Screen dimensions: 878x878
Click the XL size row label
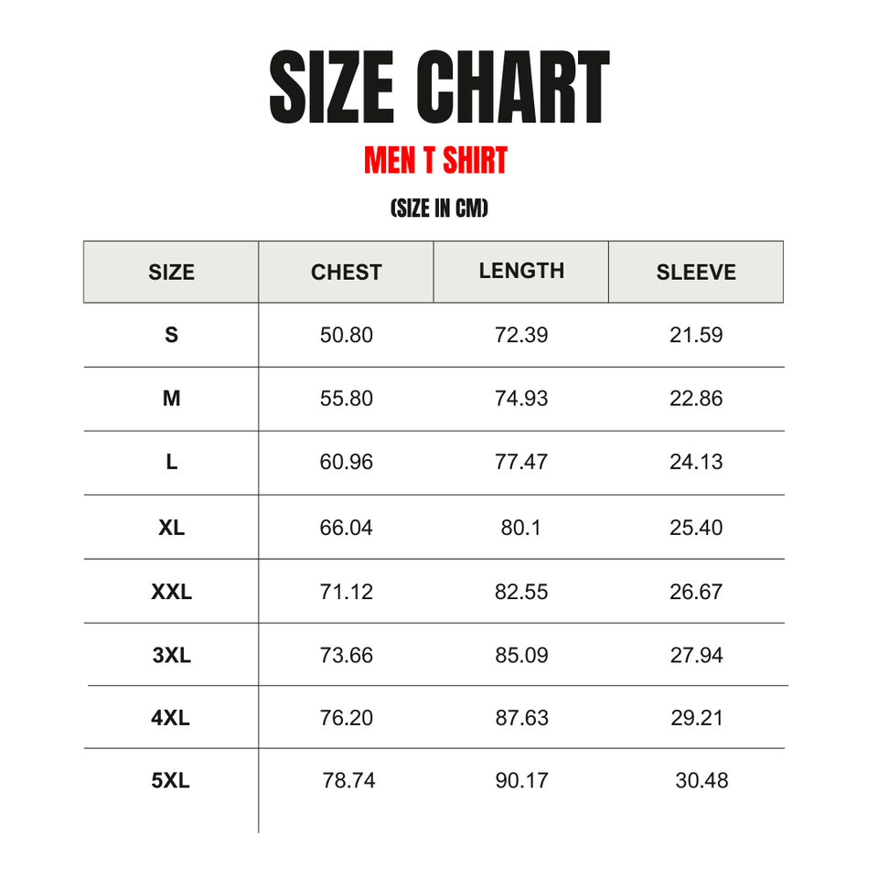point(171,528)
